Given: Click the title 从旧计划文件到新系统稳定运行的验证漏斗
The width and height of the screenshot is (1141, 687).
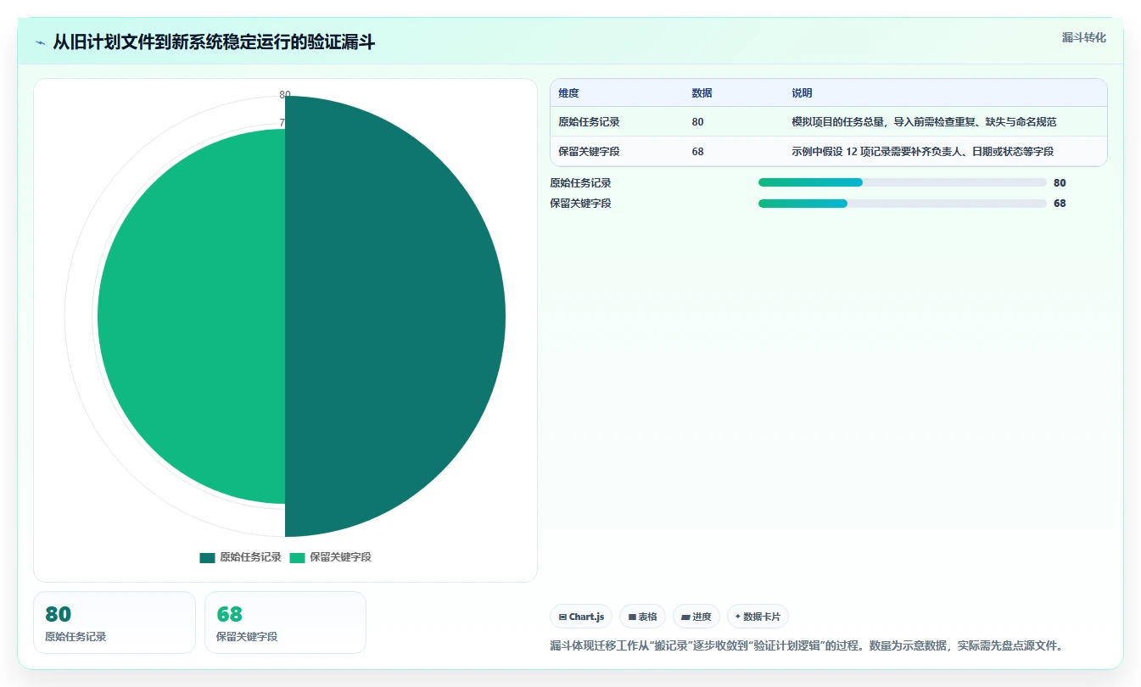Looking at the screenshot, I should point(214,42).
